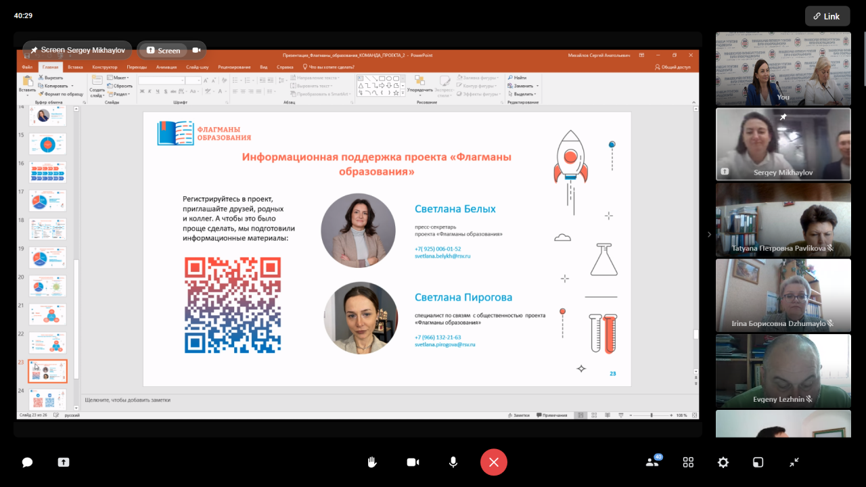The image size is (866, 487).
Task: Select Evgeny Lezhnin video thumbnail
Action: (783, 371)
